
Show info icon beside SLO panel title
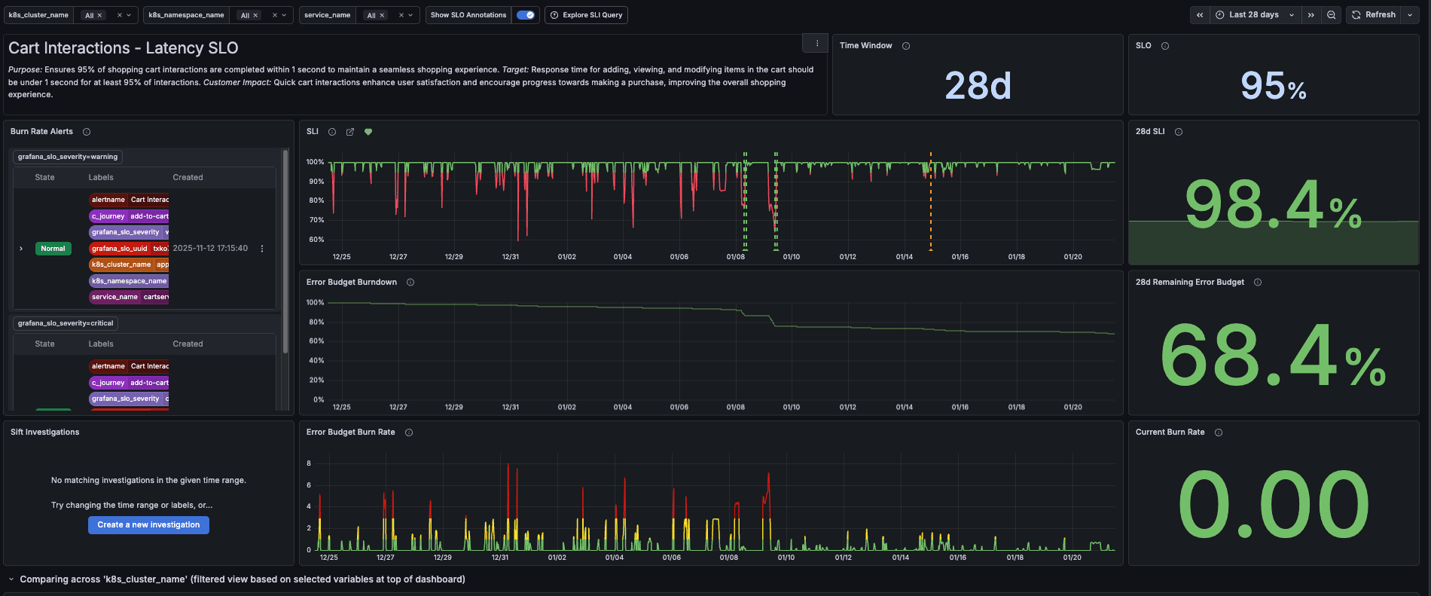[1165, 46]
